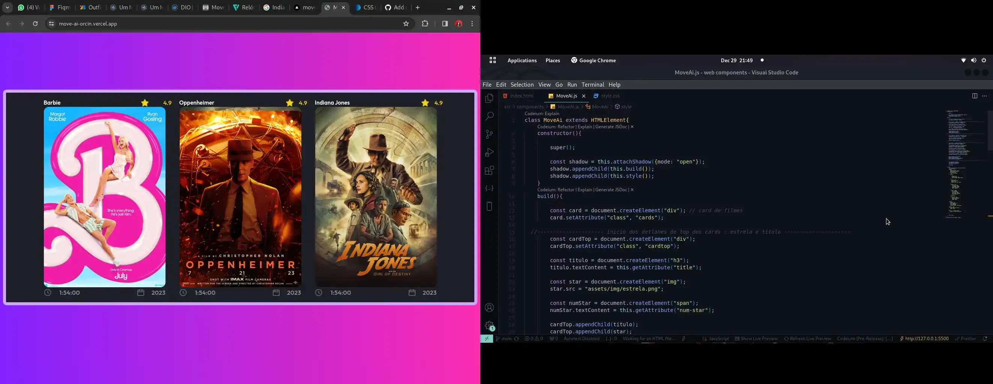Open the Manage gear icon in VS Code
The width and height of the screenshot is (993, 384).
pyautogui.click(x=489, y=326)
